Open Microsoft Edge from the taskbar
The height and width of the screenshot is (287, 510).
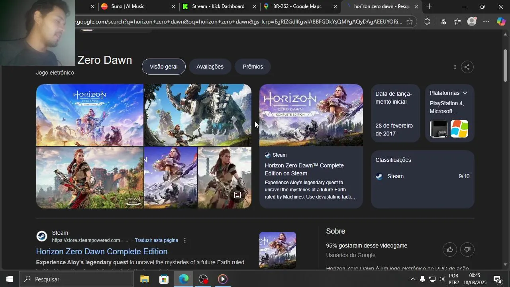click(x=184, y=279)
